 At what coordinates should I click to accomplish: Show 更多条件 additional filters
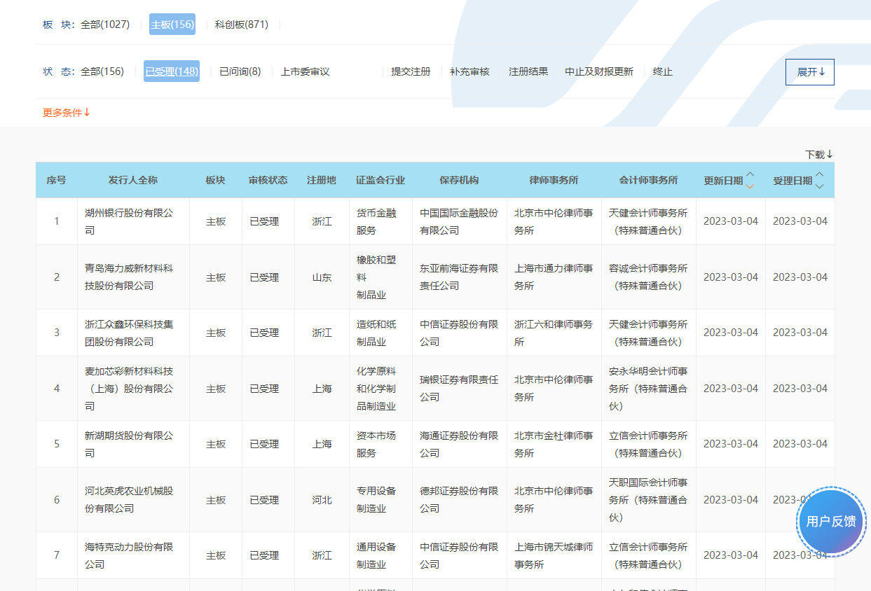coord(67,113)
